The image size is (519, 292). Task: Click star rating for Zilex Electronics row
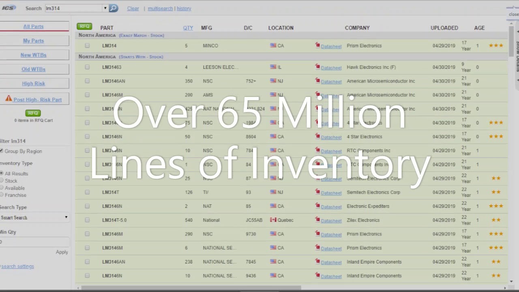point(496,220)
